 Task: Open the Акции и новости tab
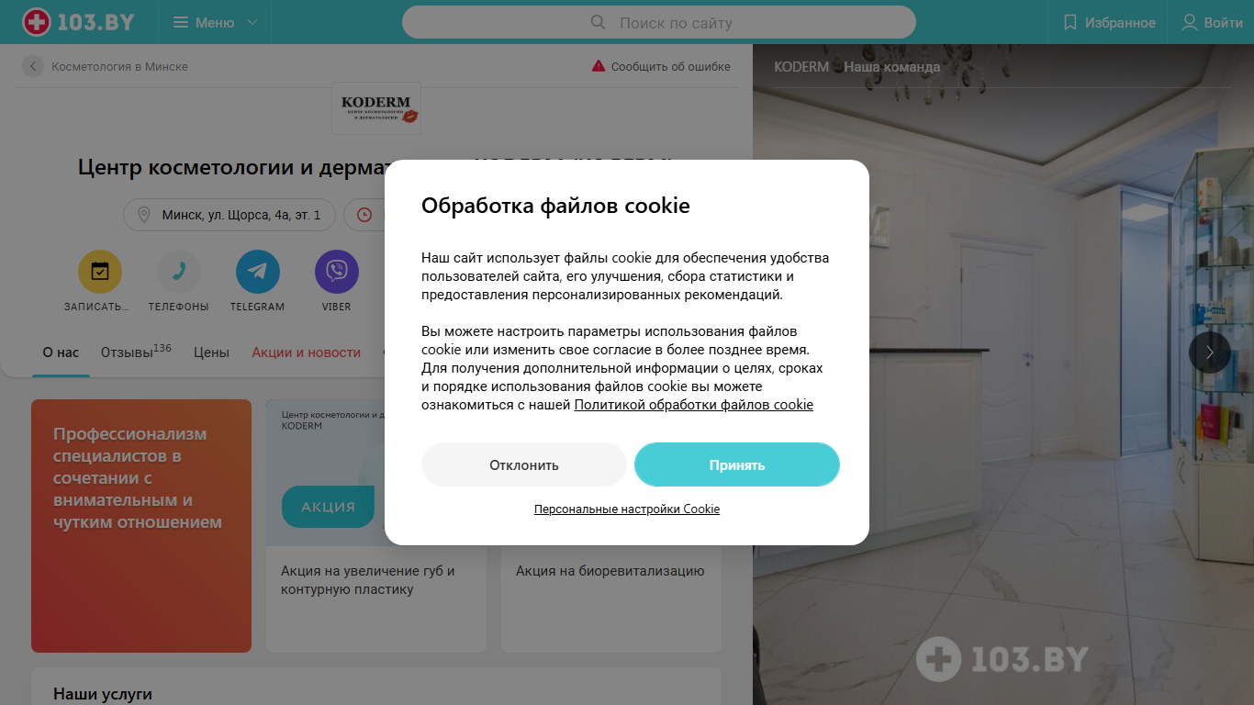pyautogui.click(x=307, y=352)
